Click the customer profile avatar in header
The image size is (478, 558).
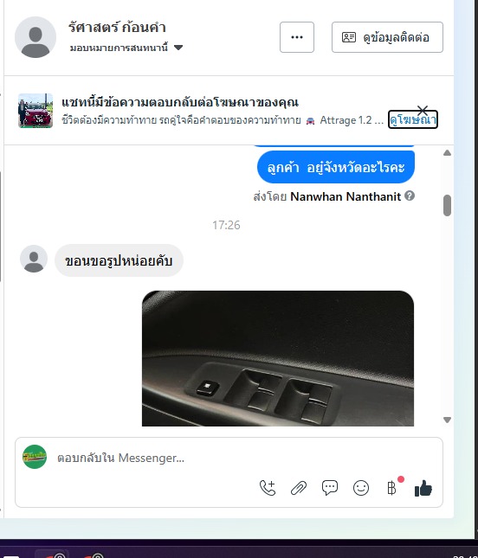(x=36, y=37)
